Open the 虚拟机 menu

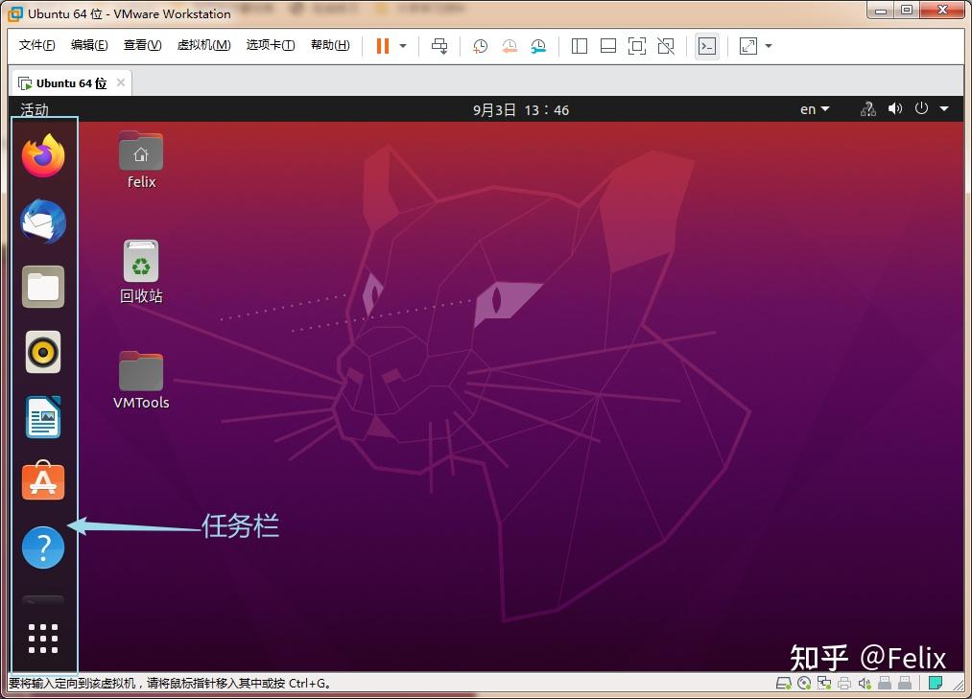click(x=203, y=45)
